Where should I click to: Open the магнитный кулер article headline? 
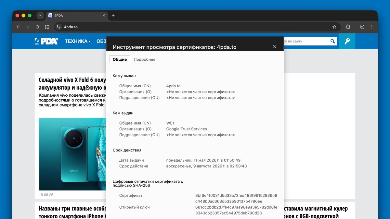(x=316, y=212)
